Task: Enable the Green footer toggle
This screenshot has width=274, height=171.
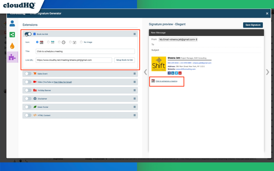Action: click(x=28, y=107)
